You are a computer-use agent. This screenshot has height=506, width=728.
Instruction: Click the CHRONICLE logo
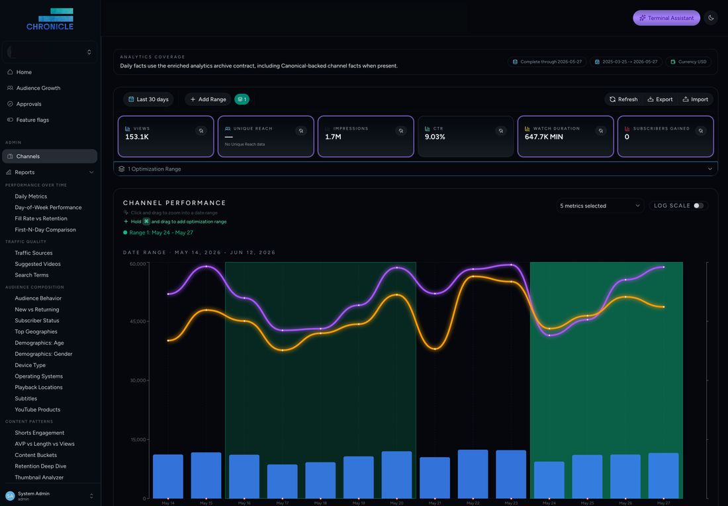(50, 19)
